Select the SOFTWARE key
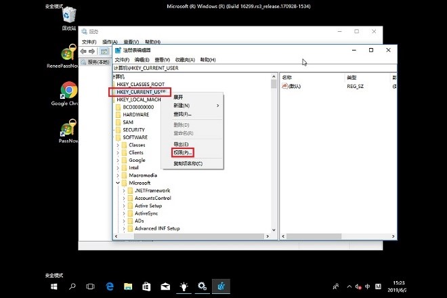This screenshot has height=298, width=447. coord(135,137)
